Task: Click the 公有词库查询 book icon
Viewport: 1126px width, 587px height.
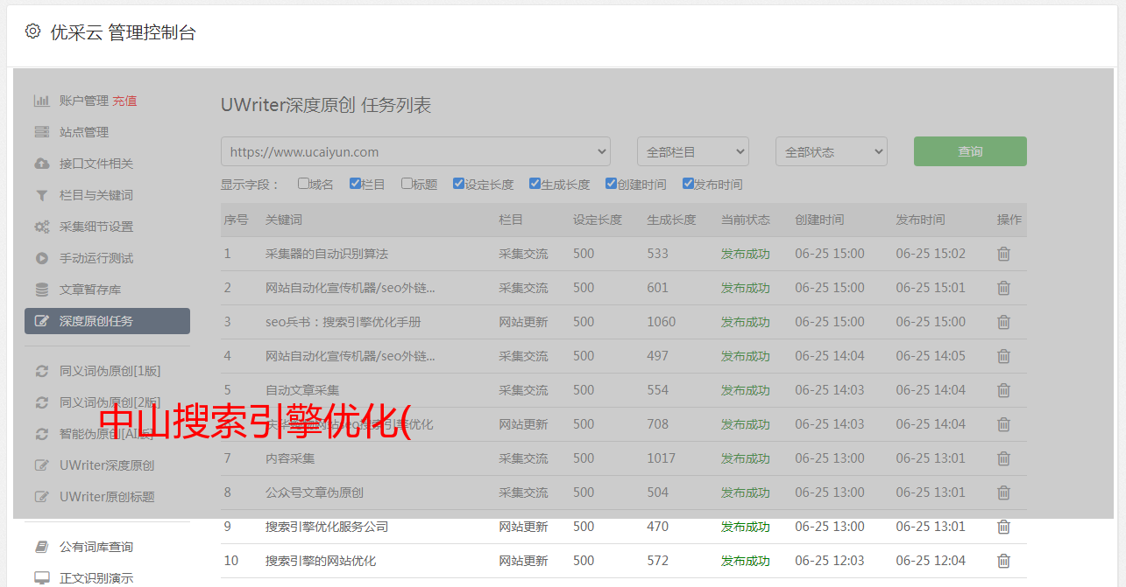Action: (41, 547)
